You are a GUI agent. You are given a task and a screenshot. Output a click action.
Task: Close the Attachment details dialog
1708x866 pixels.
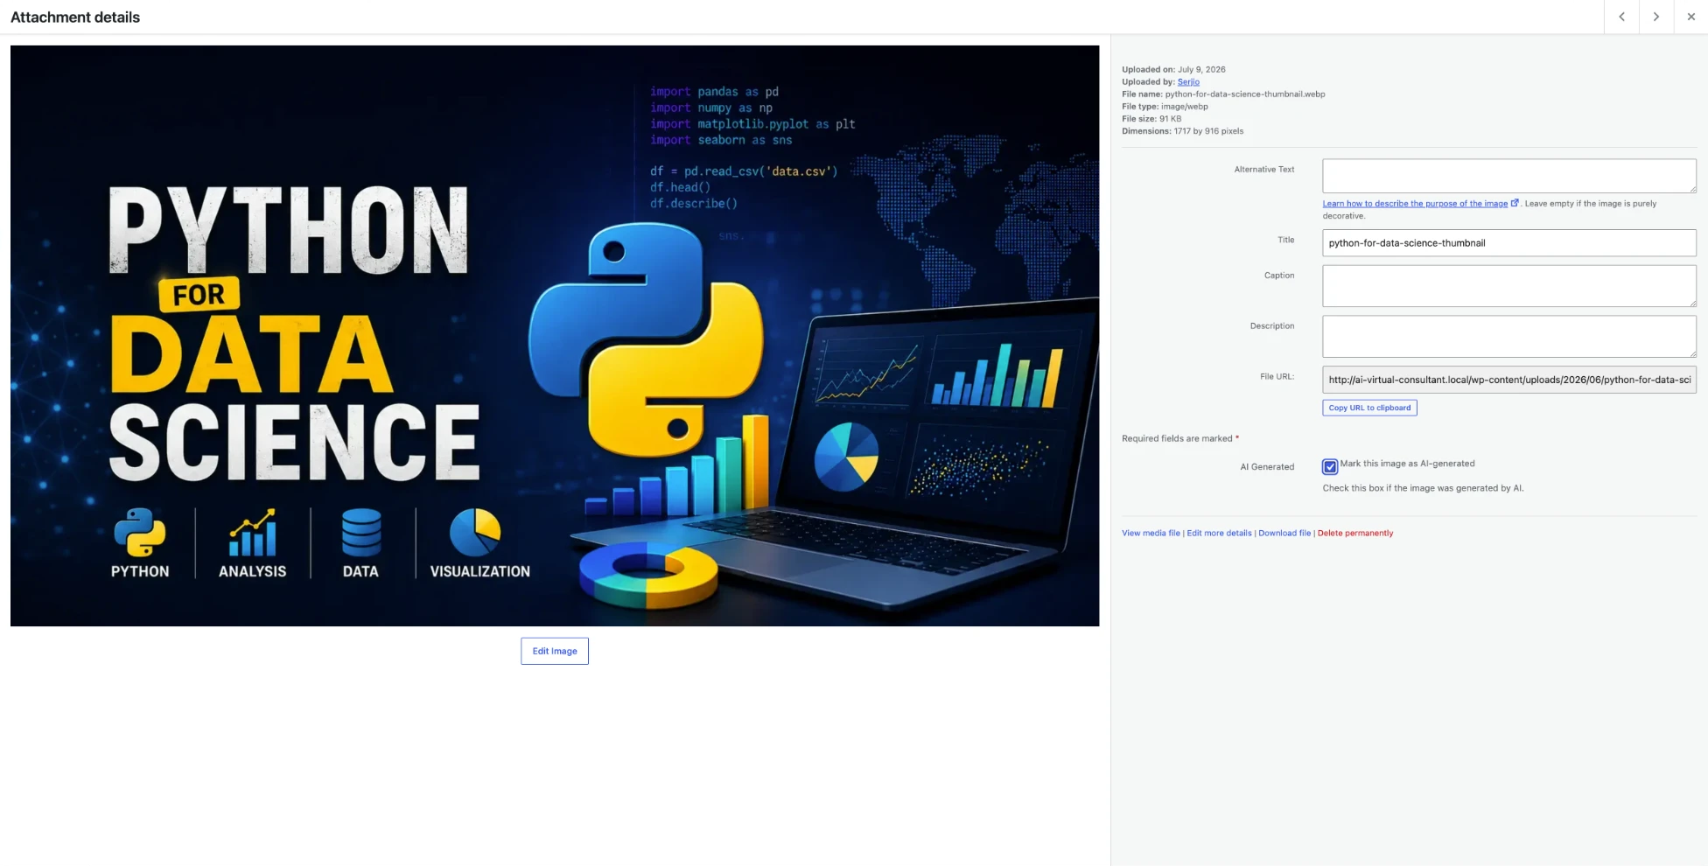coord(1690,17)
